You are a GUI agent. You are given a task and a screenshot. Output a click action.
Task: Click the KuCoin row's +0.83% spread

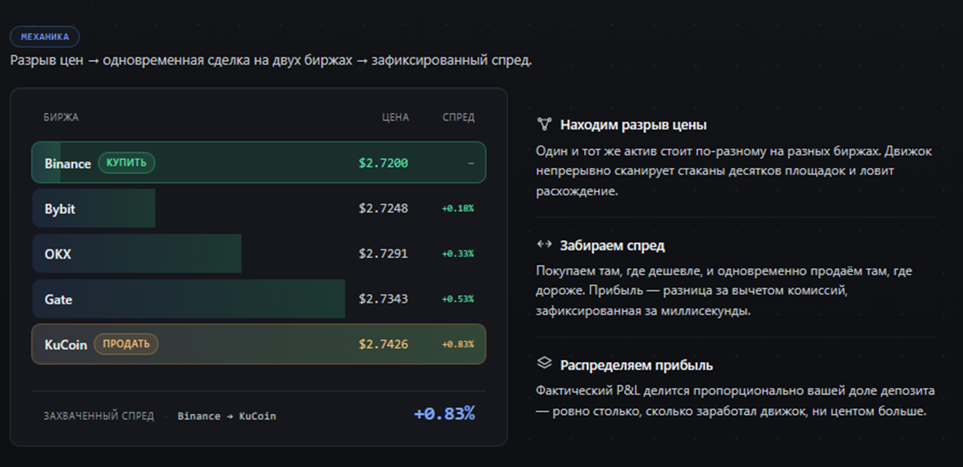(x=458, y=344)
